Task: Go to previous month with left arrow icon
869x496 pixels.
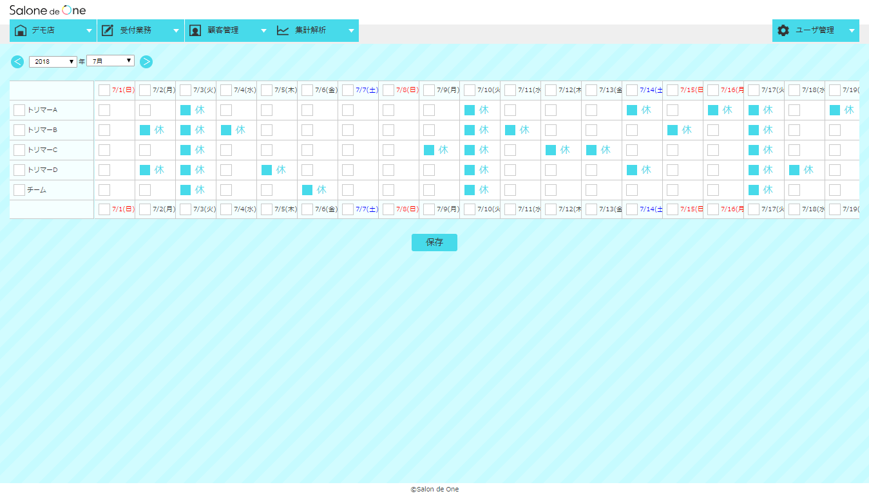Action: click(17, 61)
